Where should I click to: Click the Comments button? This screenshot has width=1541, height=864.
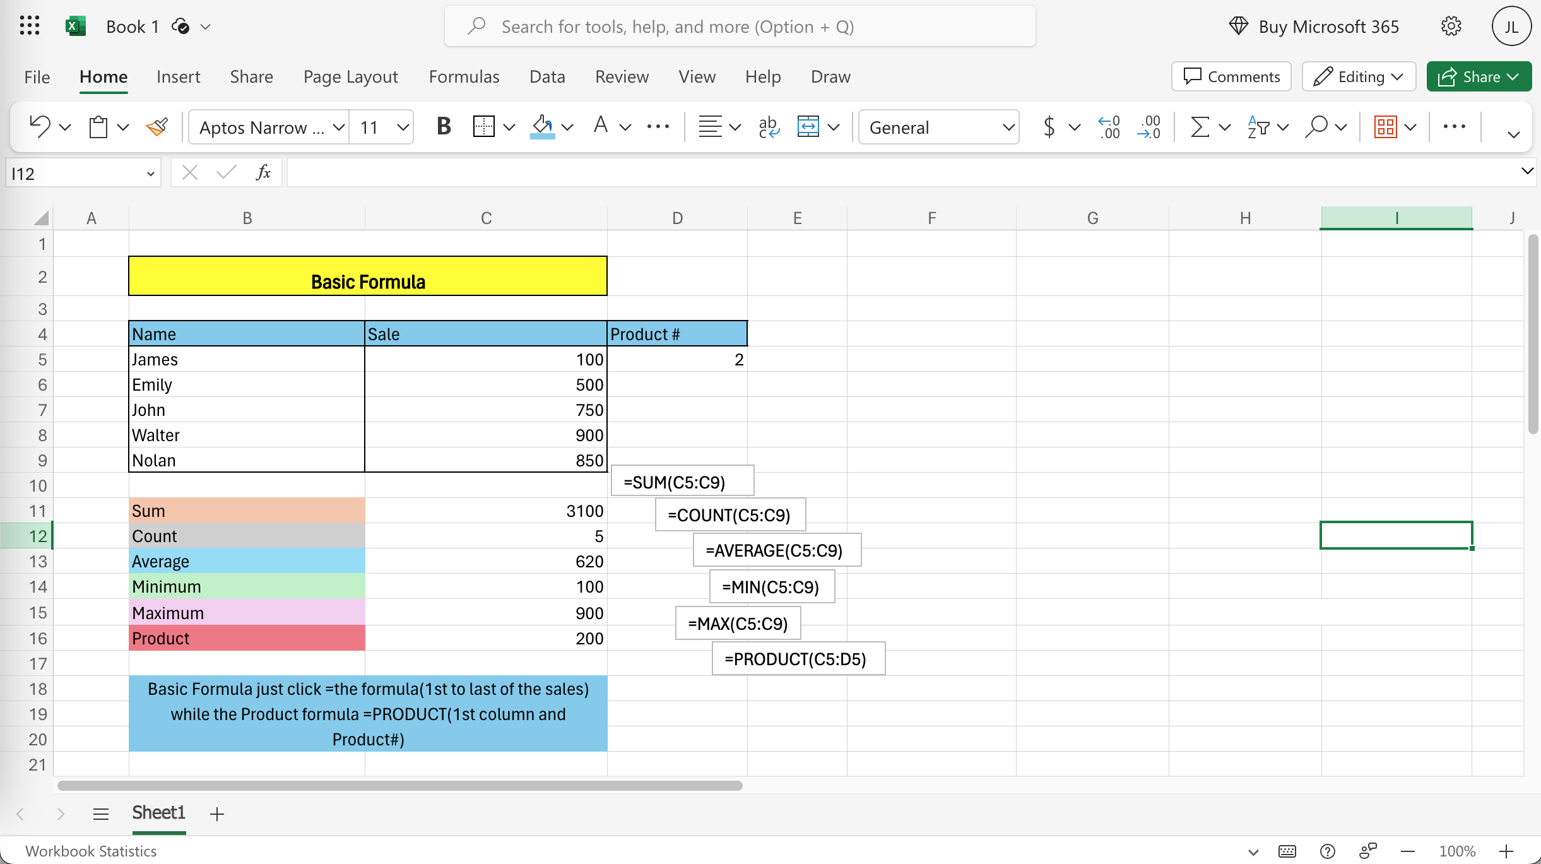(x=1231, y=76)
